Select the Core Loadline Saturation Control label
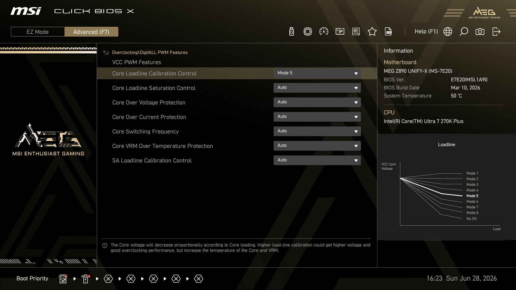 (x=154, y=88)
